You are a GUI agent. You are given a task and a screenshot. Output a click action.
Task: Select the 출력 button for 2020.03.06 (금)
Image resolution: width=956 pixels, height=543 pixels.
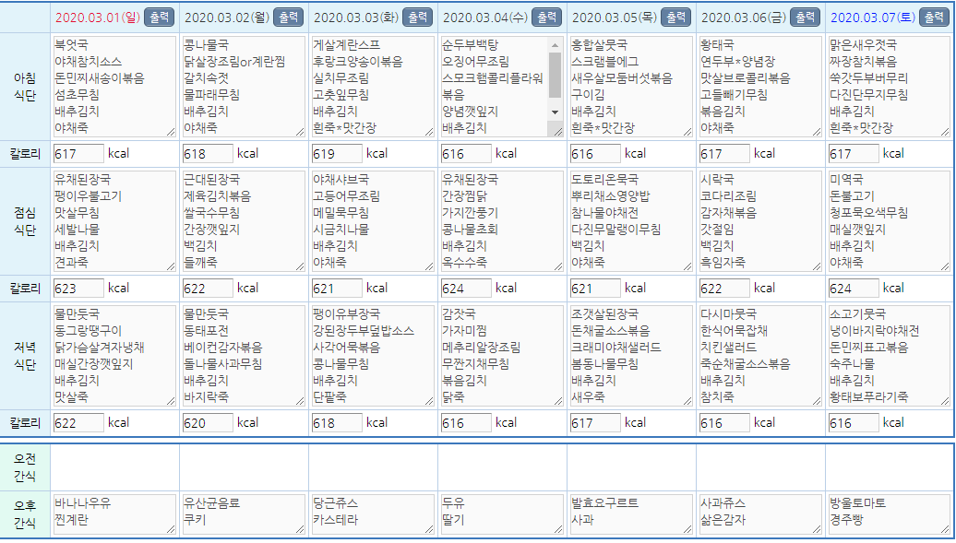pyautogui.click(x=806, y=18)
